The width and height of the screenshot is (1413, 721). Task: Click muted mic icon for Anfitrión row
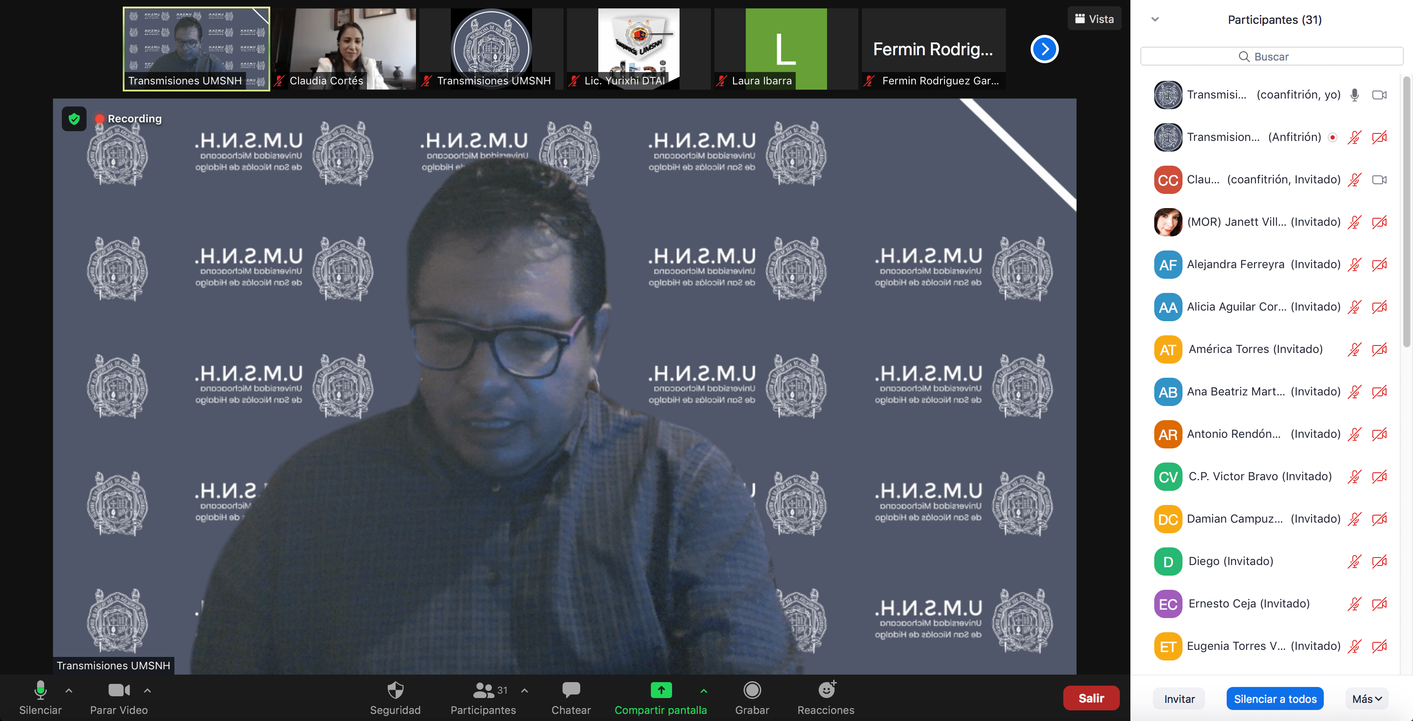pos(1354,137)
